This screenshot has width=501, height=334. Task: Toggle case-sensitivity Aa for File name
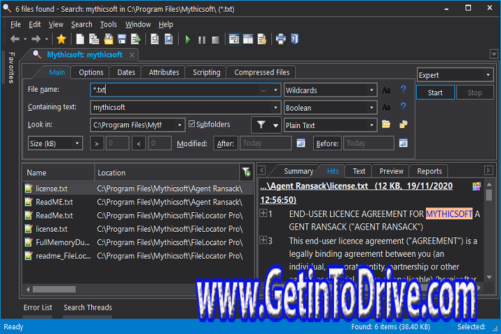point(386,90)
